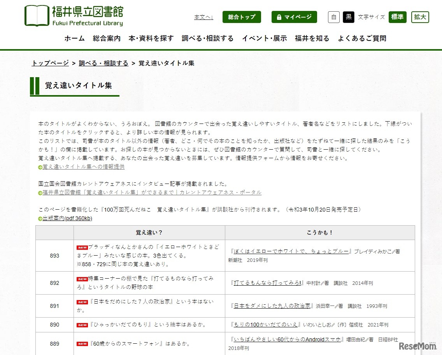Set 文字サイズ back to 標準
This screenshot has width=442, height=355.
(397, 17)
